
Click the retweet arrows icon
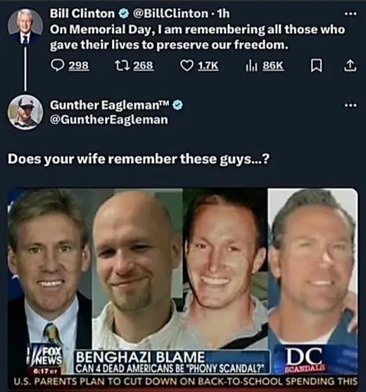[123, 65]
